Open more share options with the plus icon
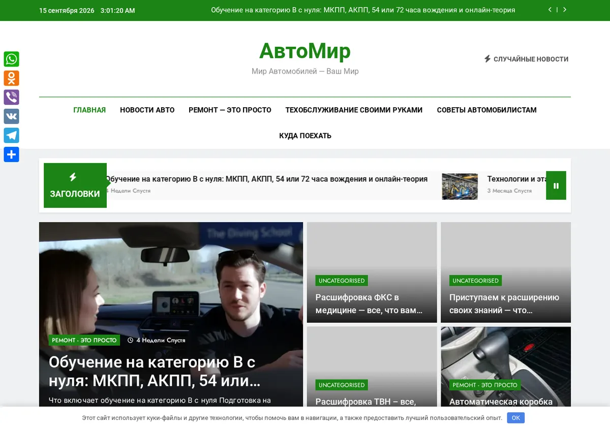This screenshot has height=429, width=610. coord(11,155)
